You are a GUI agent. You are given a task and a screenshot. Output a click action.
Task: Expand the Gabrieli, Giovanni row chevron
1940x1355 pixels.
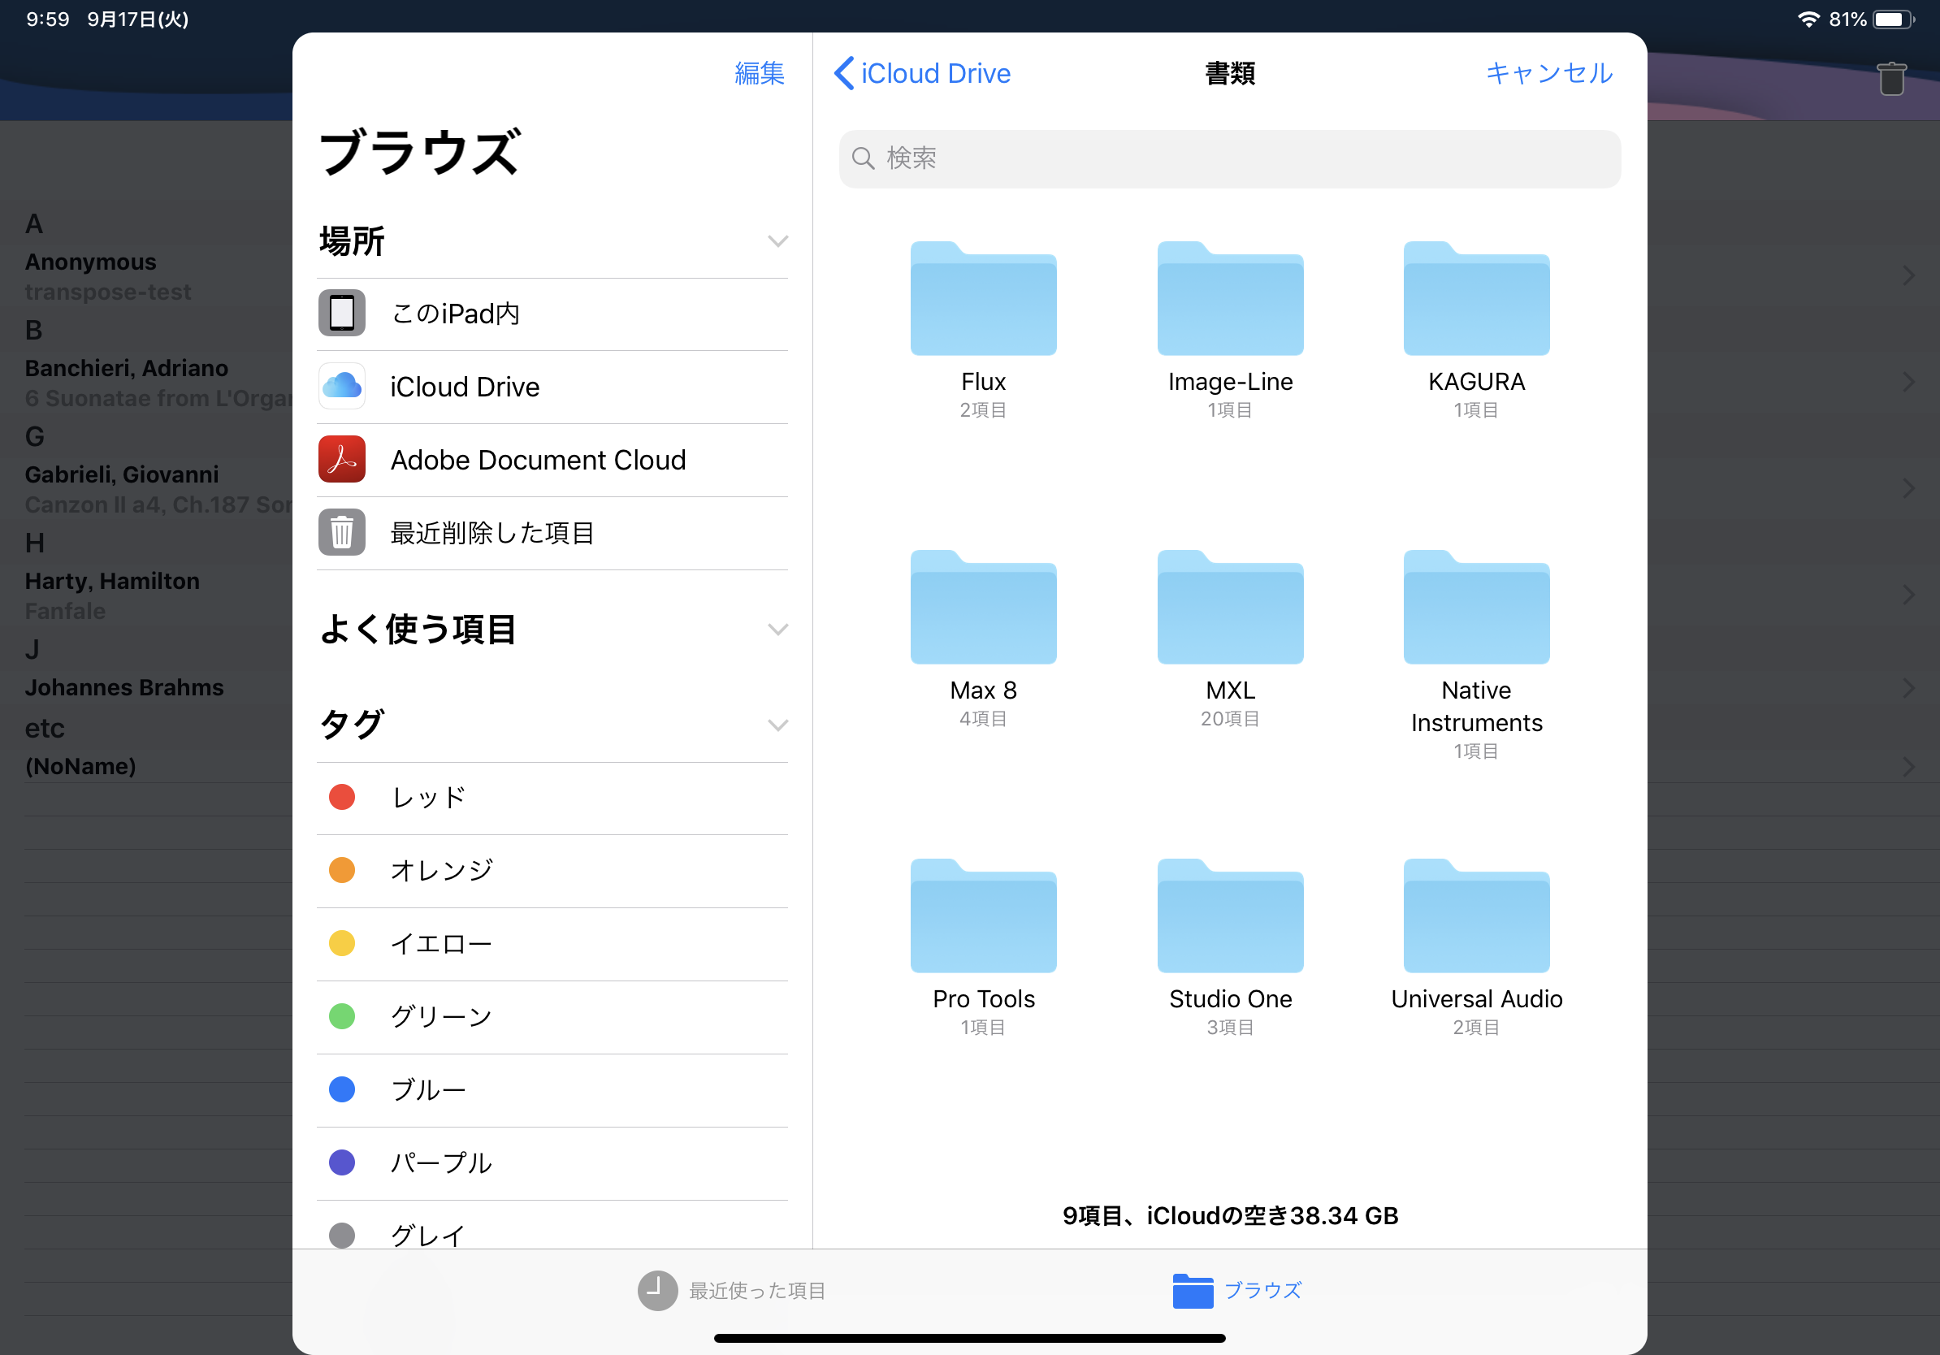[x=1908, y=488]
